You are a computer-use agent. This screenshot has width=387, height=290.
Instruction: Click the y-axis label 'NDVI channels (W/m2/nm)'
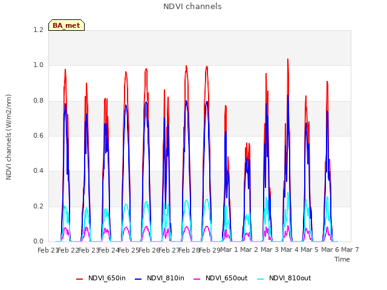8,137
